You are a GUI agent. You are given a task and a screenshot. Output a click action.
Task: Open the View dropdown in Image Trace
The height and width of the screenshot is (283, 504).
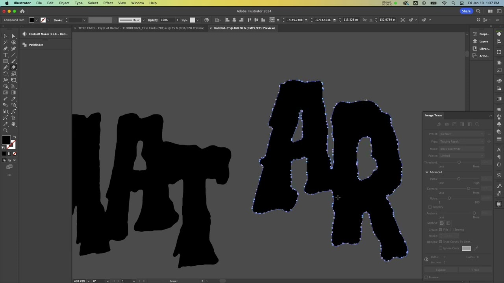click(x=461, y=141)
